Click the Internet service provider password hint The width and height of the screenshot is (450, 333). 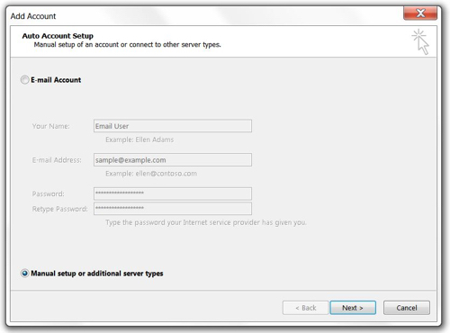tap(206, 222)
